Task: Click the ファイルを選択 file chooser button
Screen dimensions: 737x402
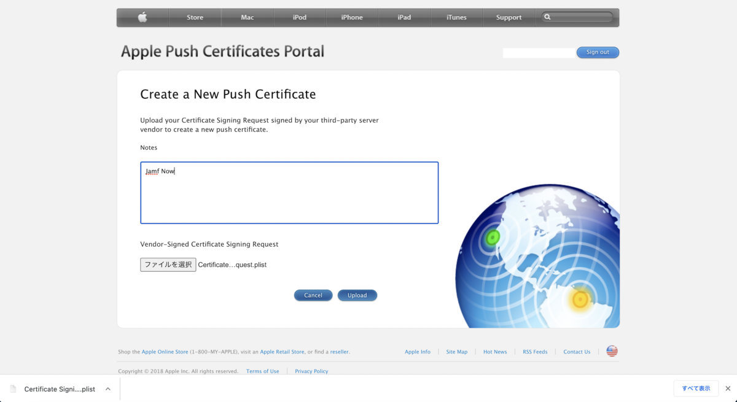Action: pyautogui.click(x=168, y=265)
